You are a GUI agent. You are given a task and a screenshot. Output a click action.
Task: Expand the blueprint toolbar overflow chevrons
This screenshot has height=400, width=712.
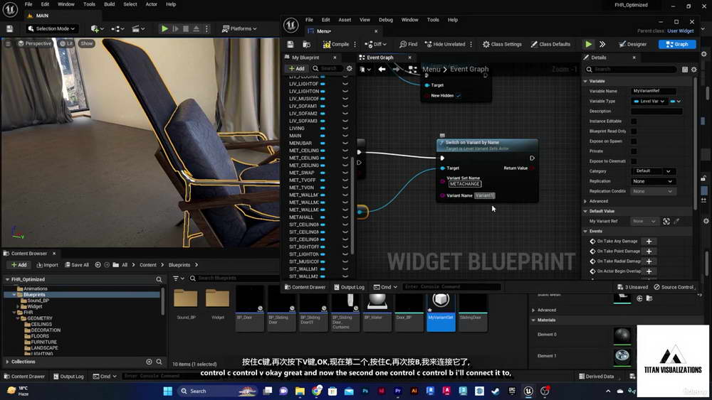pyautogui.click(x=602, y=44)
